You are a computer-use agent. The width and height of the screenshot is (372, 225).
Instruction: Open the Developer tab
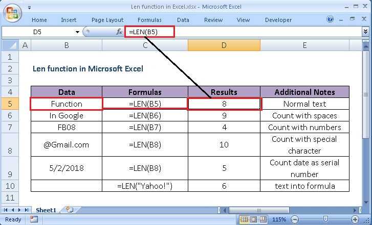pyautogui.click(x=278, y=20)
